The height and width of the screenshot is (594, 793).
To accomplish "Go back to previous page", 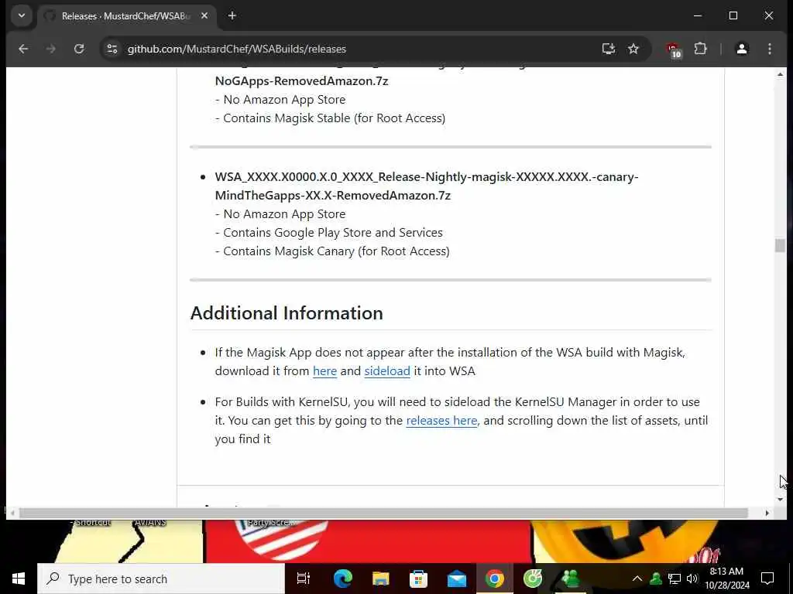I will tap(23, 49).
